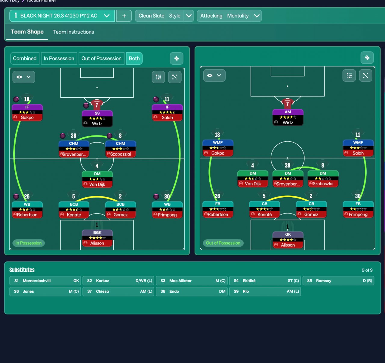Click the diamond icon beside the Both toggle
Screen dimensions: 385x363
pos(177,58)
